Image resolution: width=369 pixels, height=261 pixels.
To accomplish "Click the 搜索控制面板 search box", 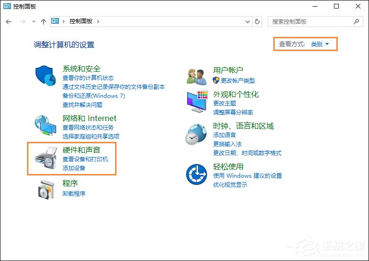I will (x=310, y=21).
